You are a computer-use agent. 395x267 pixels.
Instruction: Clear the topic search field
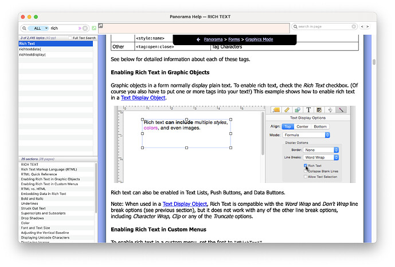85,29
